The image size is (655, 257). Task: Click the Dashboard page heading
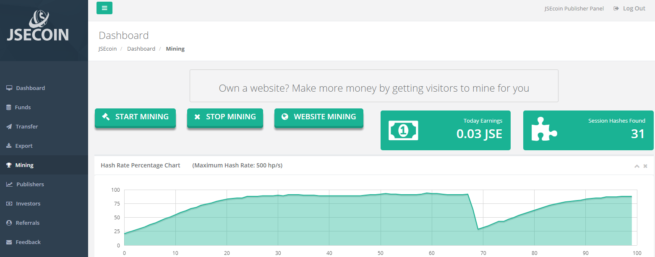124,35
